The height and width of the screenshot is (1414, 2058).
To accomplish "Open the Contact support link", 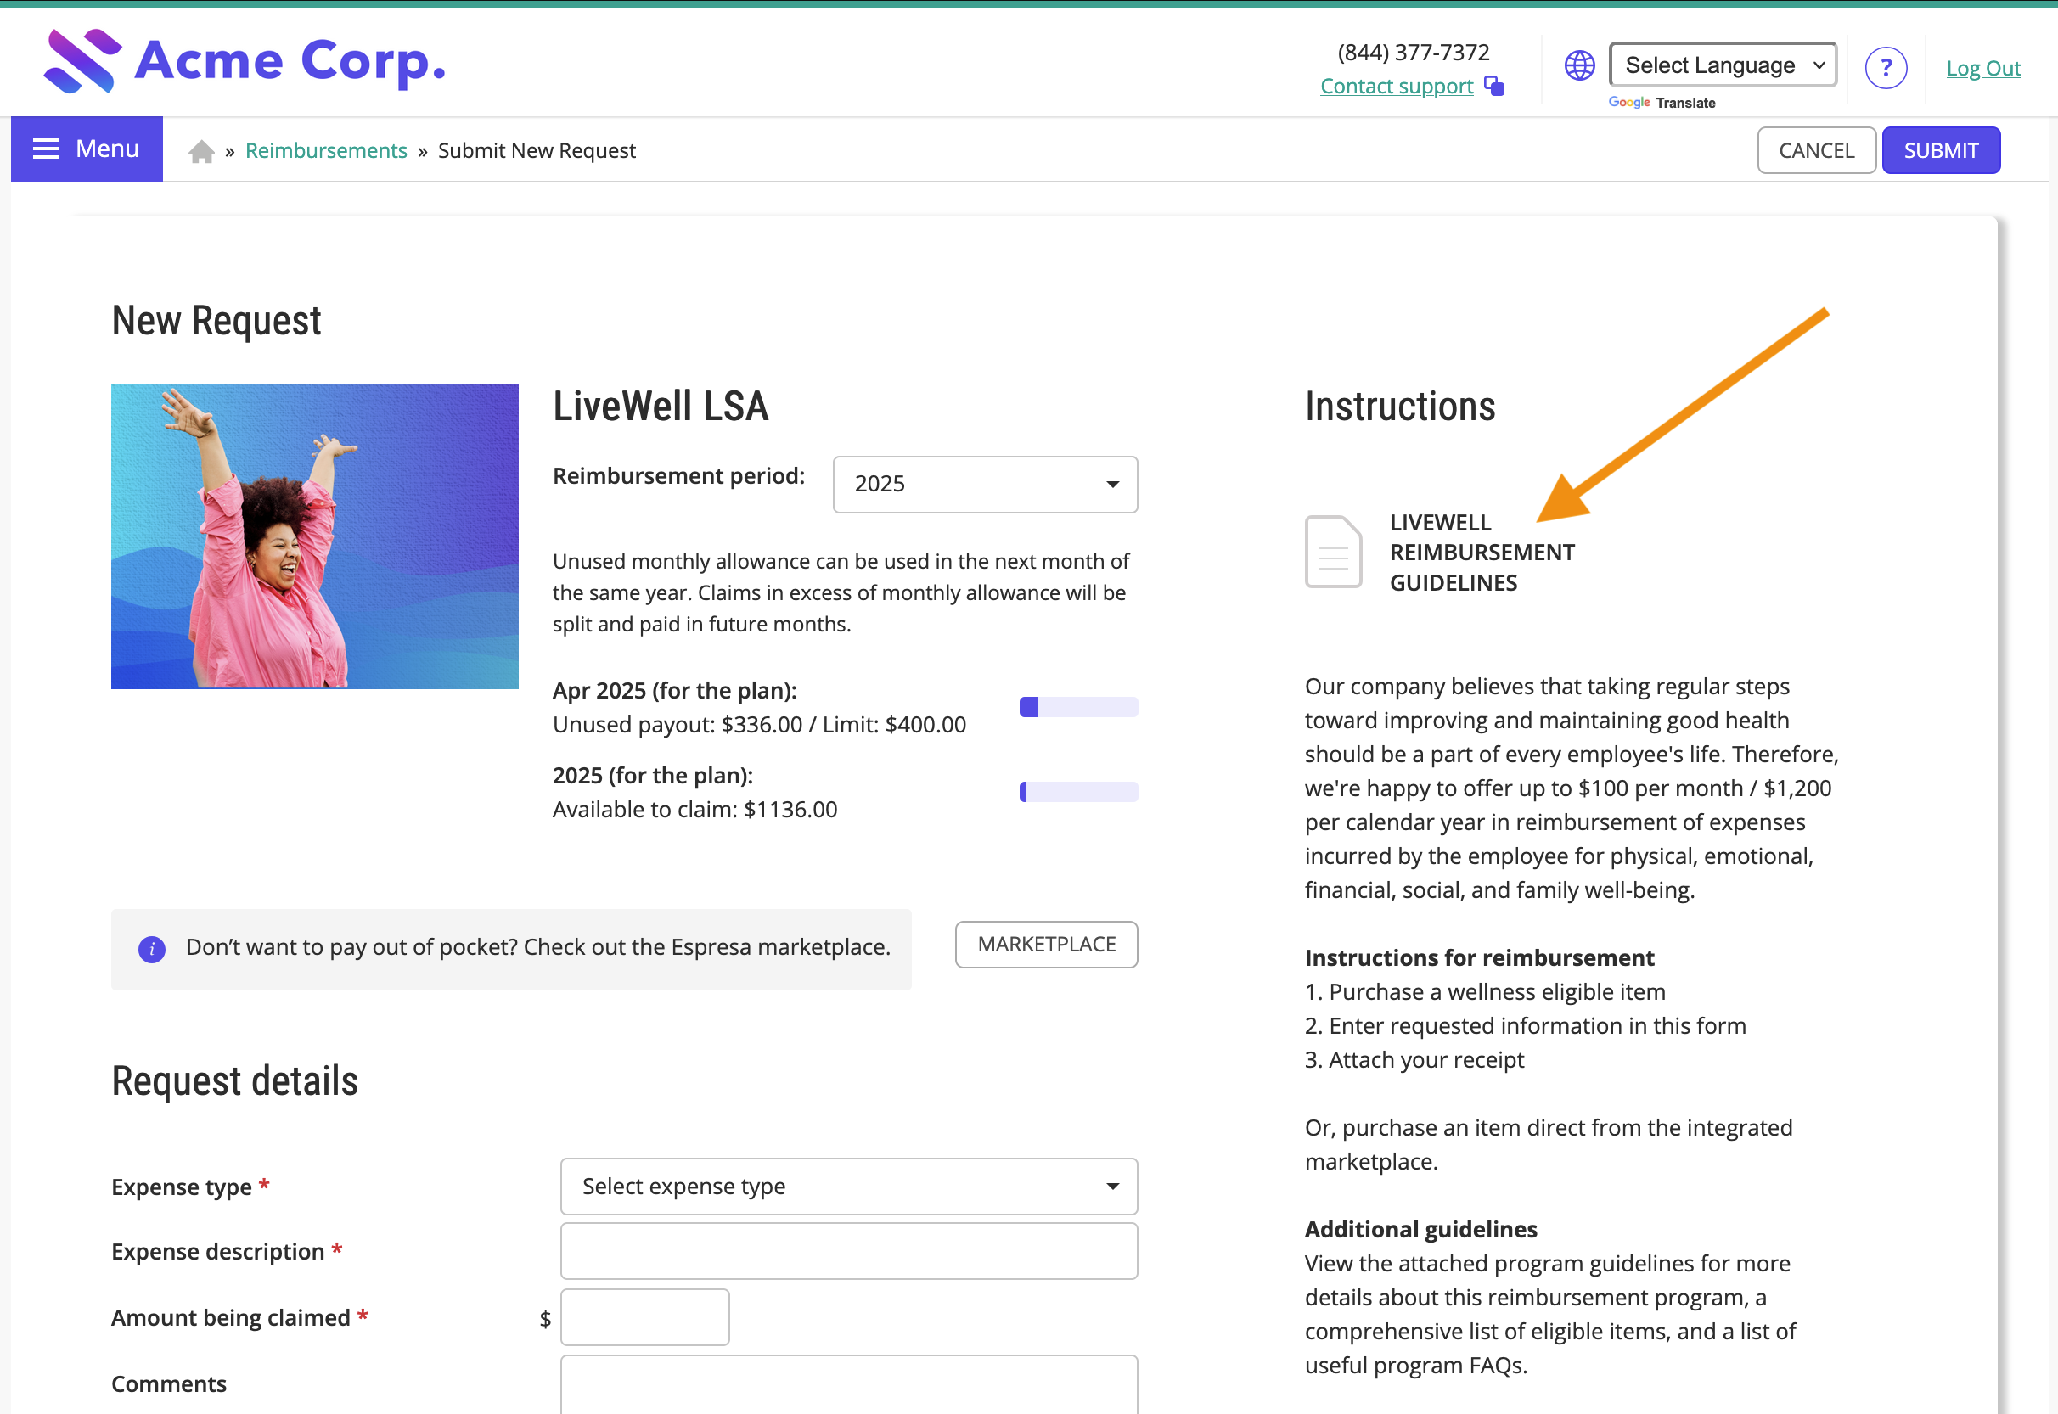I will 1396,86.
